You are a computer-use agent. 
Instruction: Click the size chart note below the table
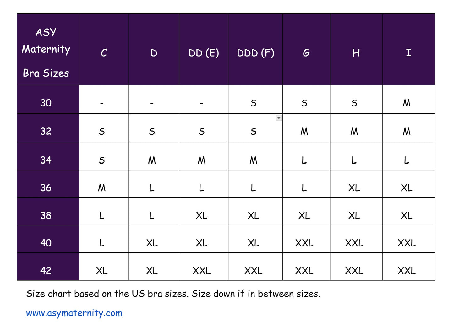point(173,294)
